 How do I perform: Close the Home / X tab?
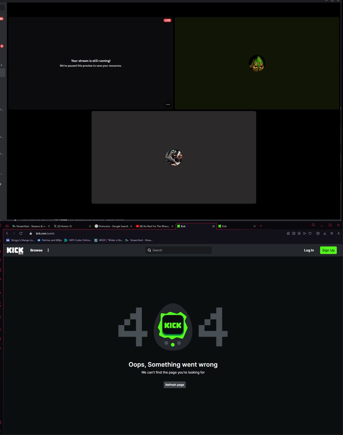[x=90, y=226]
